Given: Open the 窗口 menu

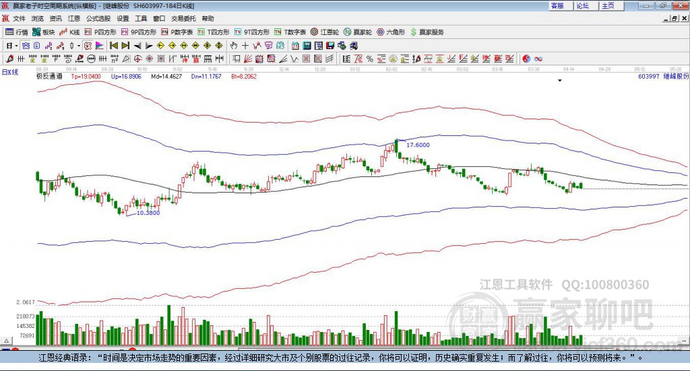Looking at the screenshot, I should pos(159,18).
